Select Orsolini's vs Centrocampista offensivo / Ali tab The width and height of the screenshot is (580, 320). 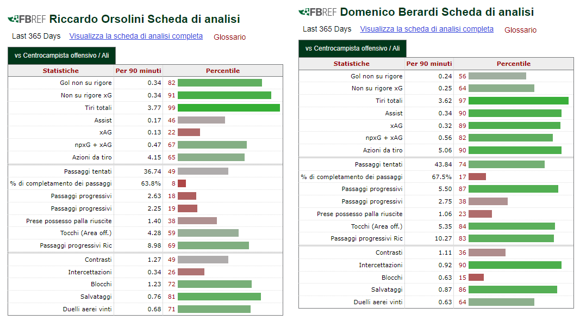[62, 56]
